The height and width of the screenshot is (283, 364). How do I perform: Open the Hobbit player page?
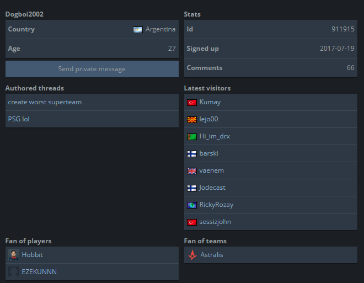pos(33,255)
